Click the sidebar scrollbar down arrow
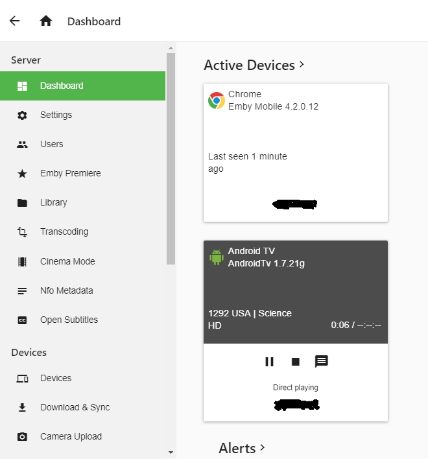 [171, 453]
